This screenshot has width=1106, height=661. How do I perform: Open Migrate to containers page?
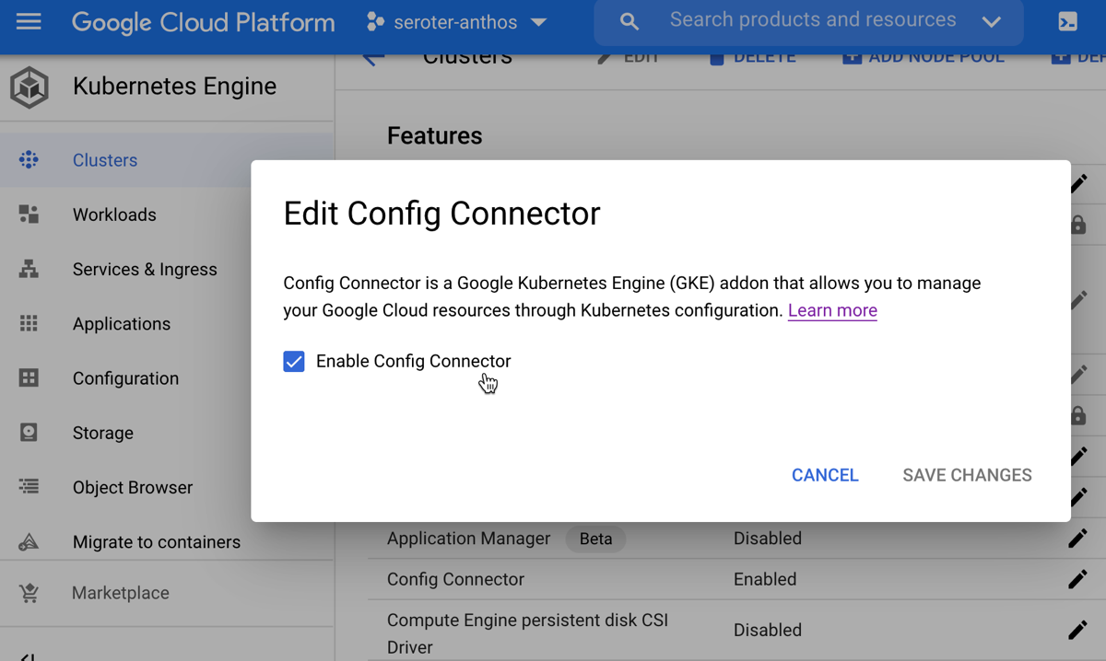click(157, 542)
